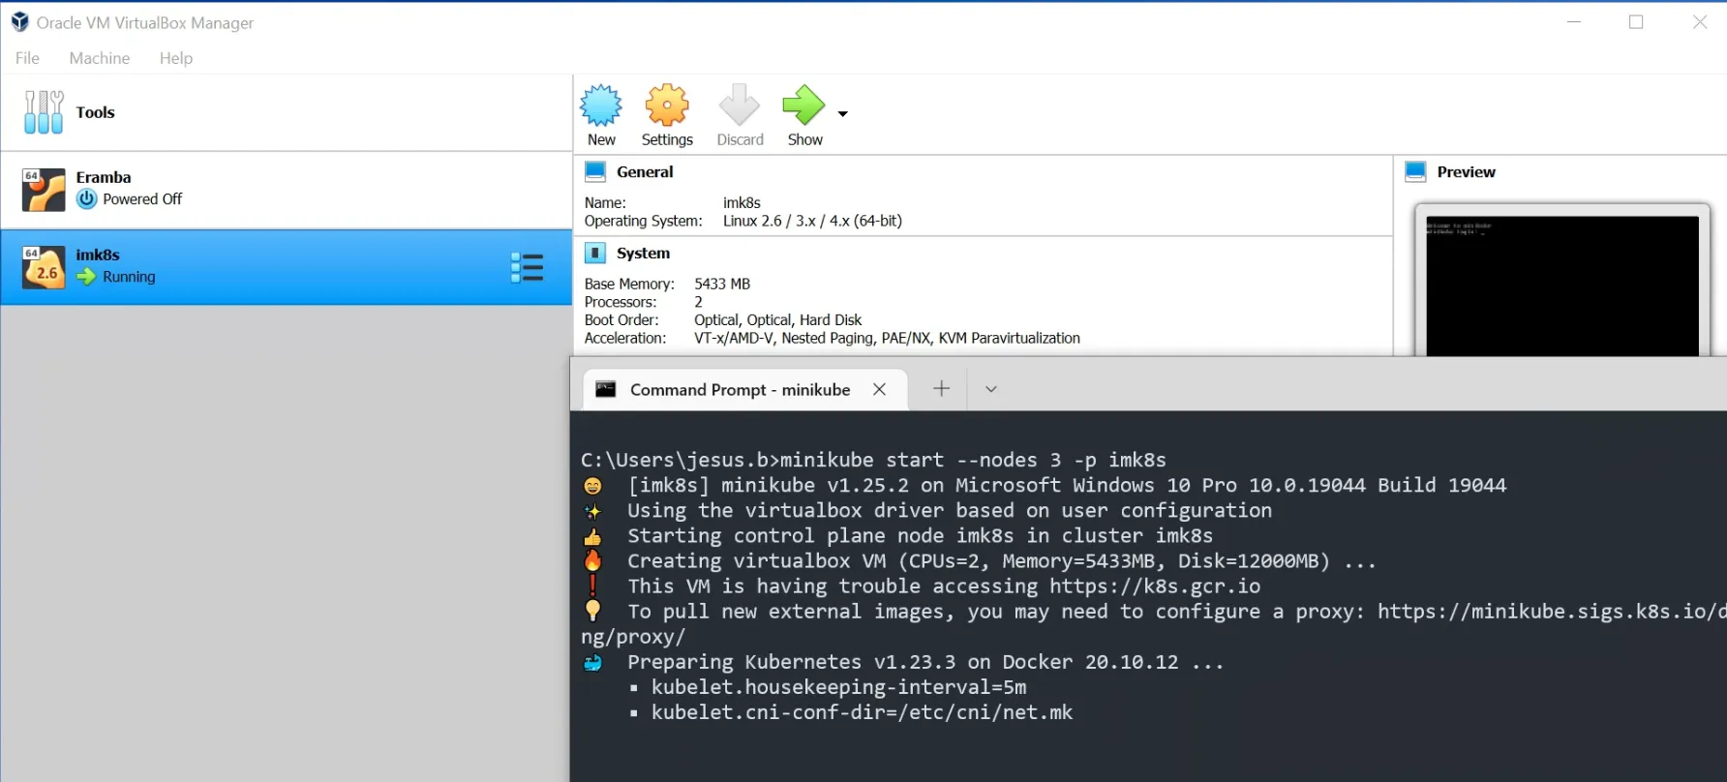Expand the terminal profile dropdown chevron
The image size is (1727, 782).
pos(991,389)
